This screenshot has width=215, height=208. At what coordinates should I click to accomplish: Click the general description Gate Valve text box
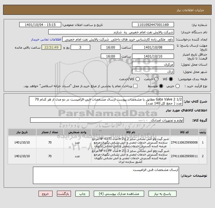(x=106, y=101)
